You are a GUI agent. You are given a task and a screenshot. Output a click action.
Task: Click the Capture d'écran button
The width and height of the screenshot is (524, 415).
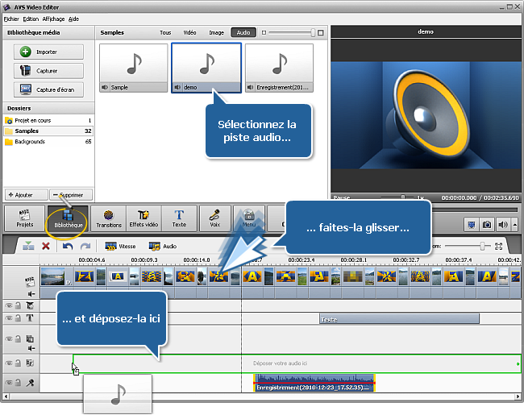click(48, 89)
